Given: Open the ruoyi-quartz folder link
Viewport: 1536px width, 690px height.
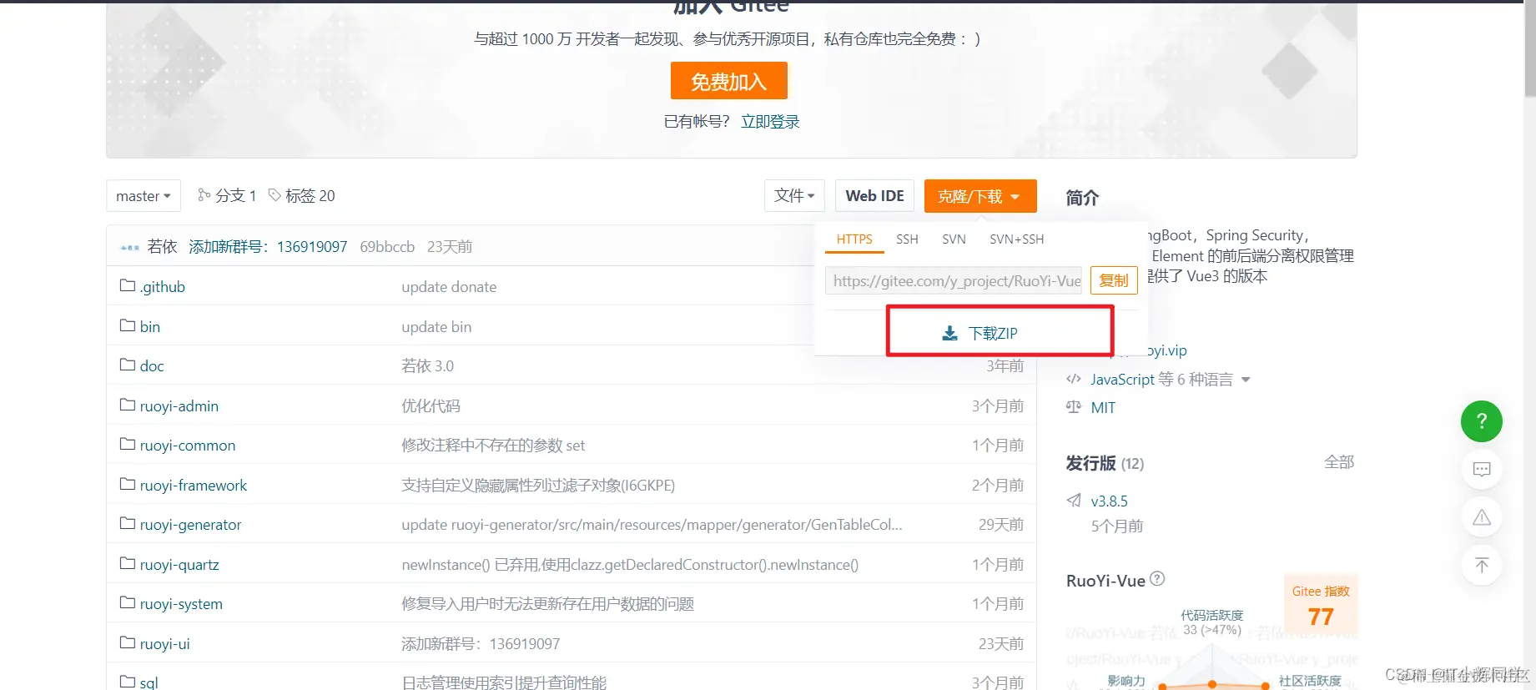Looking at the screenshot, I should [179, 565].
